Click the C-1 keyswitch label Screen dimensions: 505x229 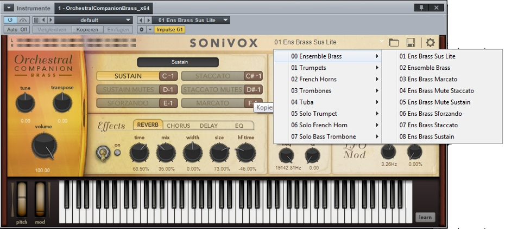(168, 76)
